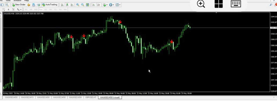Screen dimensions: 277x101
Task: Toggle the AutoTrading button
Action: 49,5
